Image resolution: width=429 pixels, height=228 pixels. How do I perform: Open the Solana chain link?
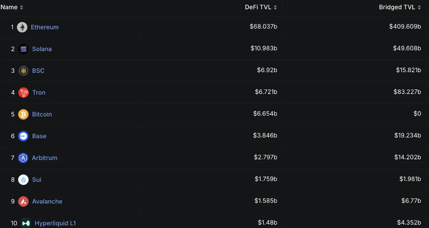click(42, 49)
